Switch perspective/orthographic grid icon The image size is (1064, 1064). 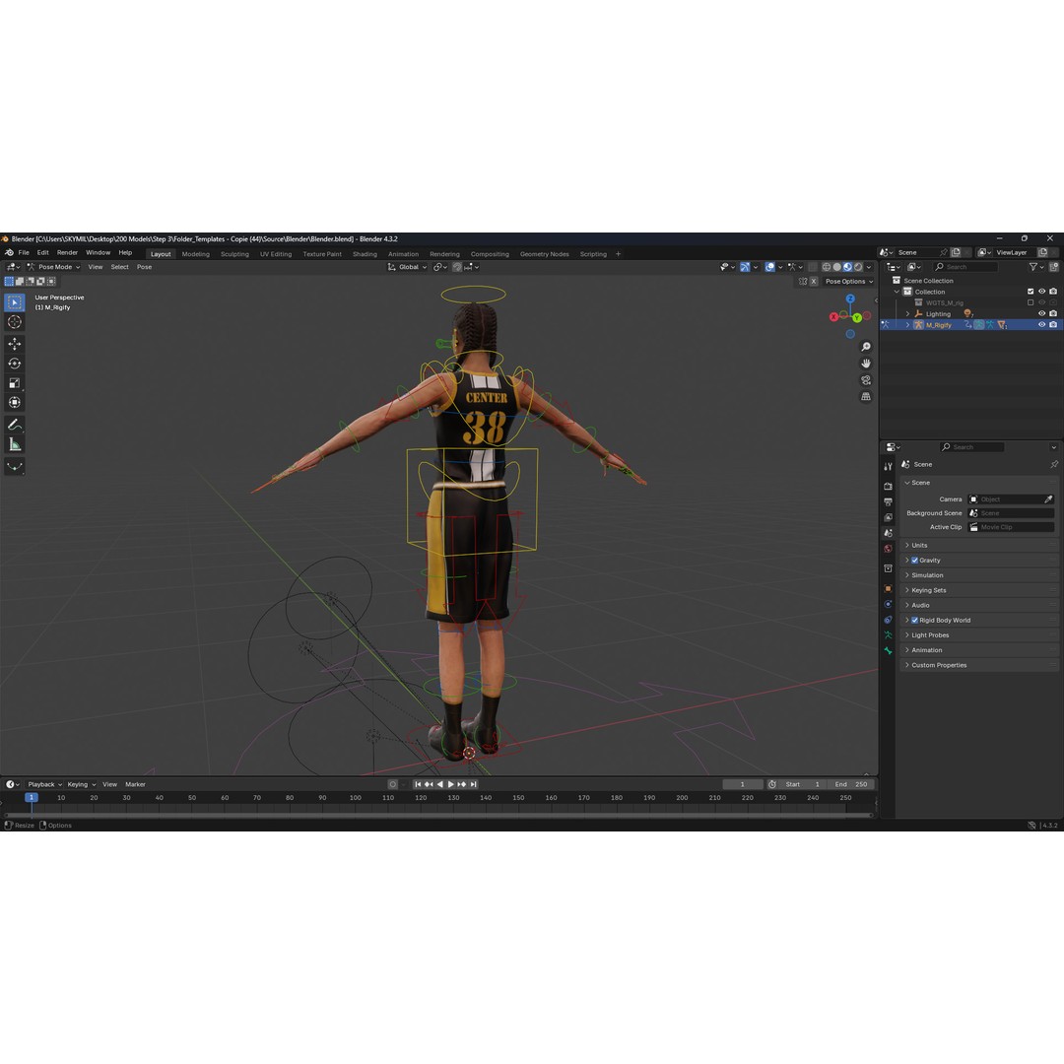pos(866,396)
